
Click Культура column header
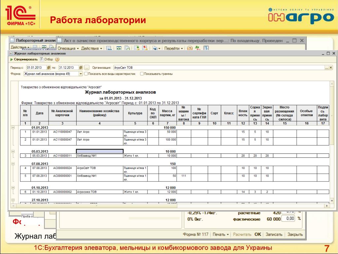pos(135,113)
